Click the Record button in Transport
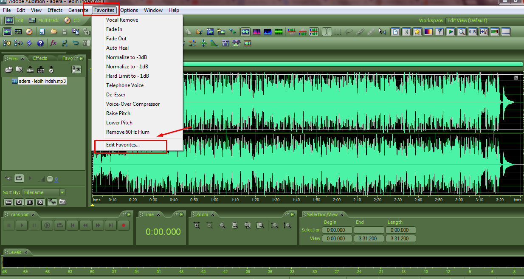Image resolution: width=524 pixels, height=279 pixels. [x=124, y=225]
